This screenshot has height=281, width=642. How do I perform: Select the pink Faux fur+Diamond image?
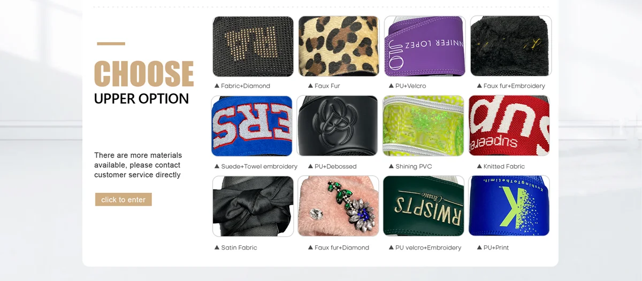pyautogui.click(x=339, y=206)
